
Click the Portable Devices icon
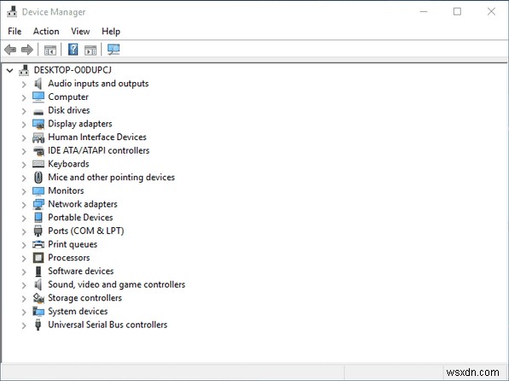(38, 217)
